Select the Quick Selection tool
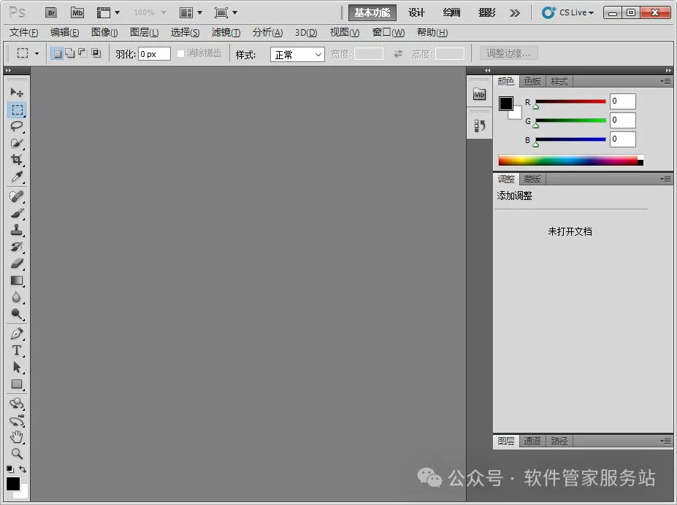This screenshot has width=677, height=505. [x=17, y=143]
